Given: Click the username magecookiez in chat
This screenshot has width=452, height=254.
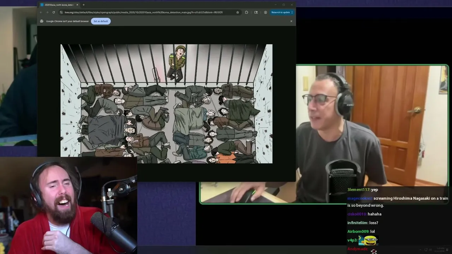Looking at the screenshot, I should point(359,198).
